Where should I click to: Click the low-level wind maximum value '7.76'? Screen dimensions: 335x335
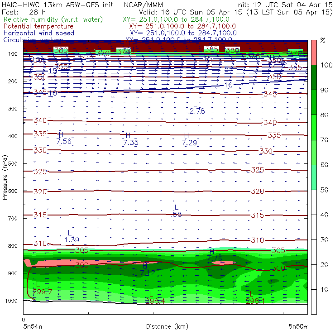215,258
